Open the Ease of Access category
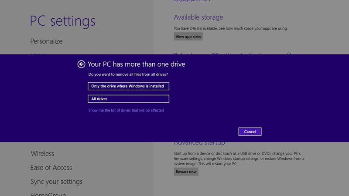The image size is (349, 196). tap(51, 168)
